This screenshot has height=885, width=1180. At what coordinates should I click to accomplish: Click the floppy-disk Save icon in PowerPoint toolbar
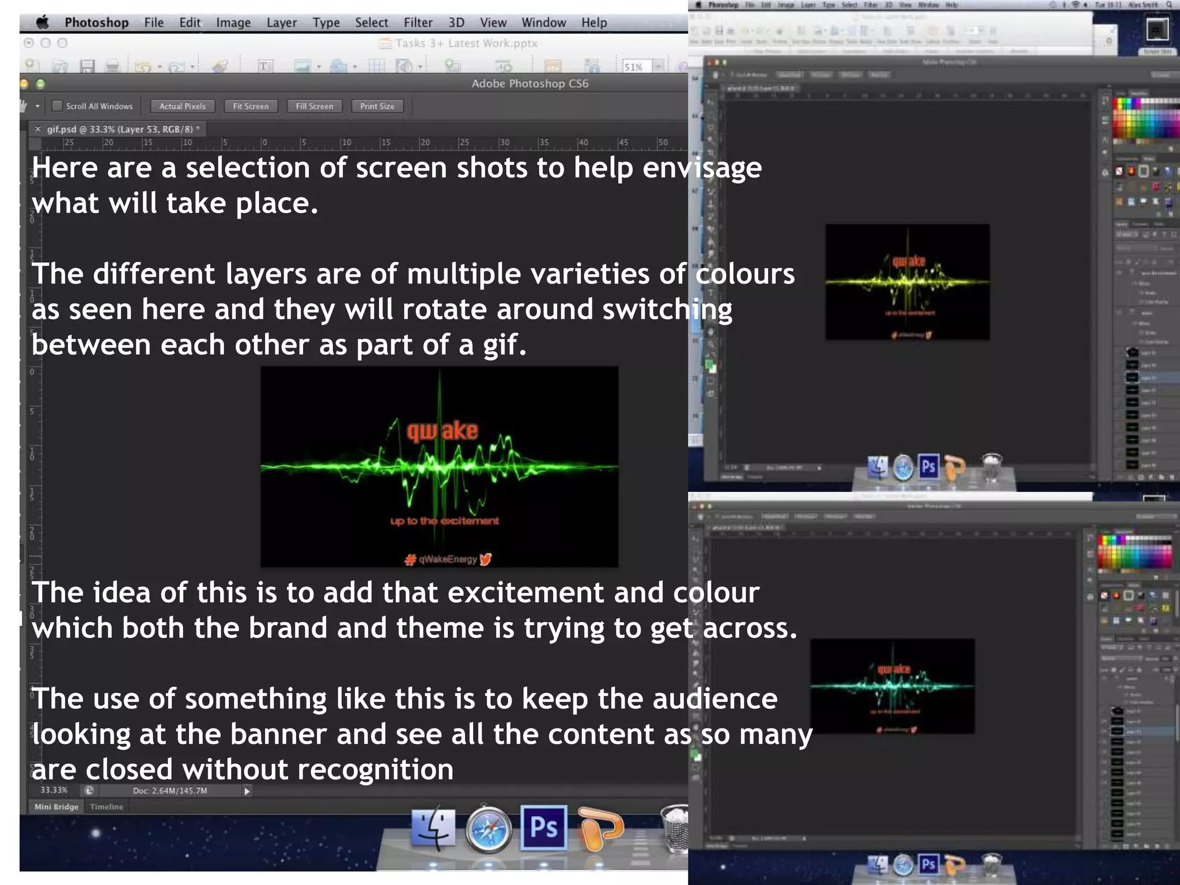tap(87, 67)
